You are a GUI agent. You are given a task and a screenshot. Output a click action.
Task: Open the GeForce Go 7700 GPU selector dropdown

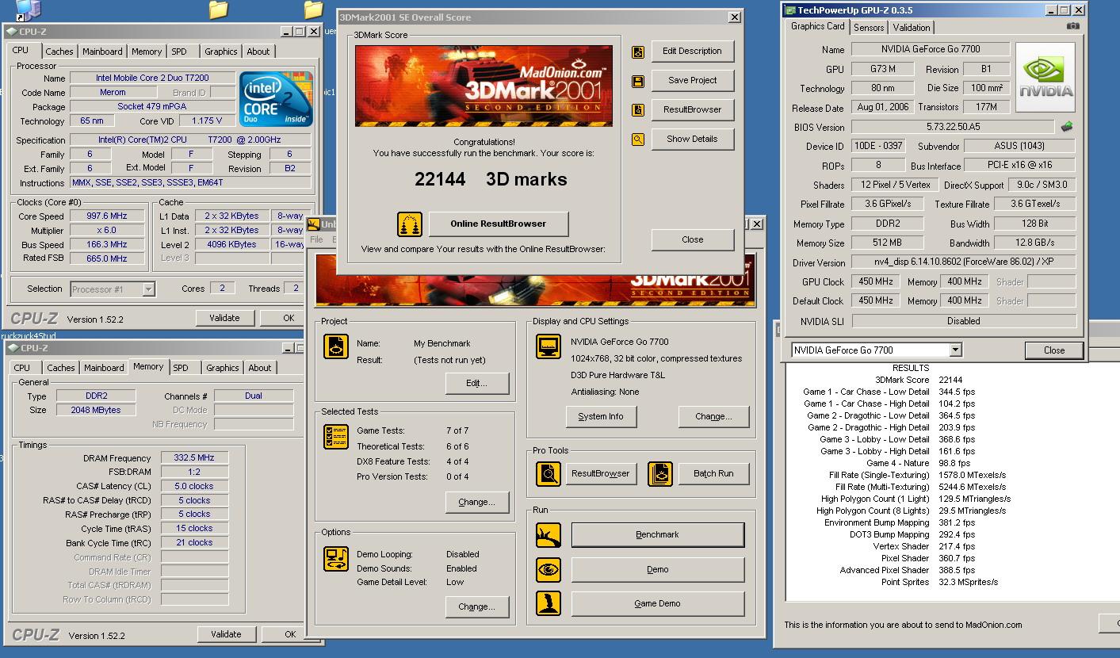(x=955, y=350)
